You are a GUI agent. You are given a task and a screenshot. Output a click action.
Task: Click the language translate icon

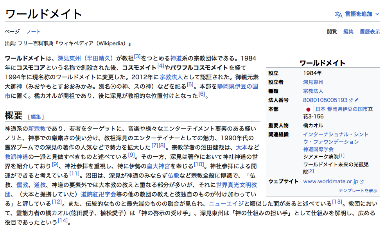click(338, 14)
